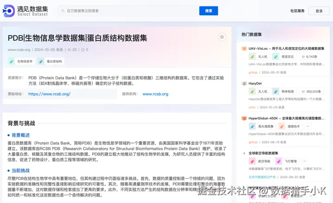
Task: Click the HazyDet description text
Action: click(x=286, y=99)
